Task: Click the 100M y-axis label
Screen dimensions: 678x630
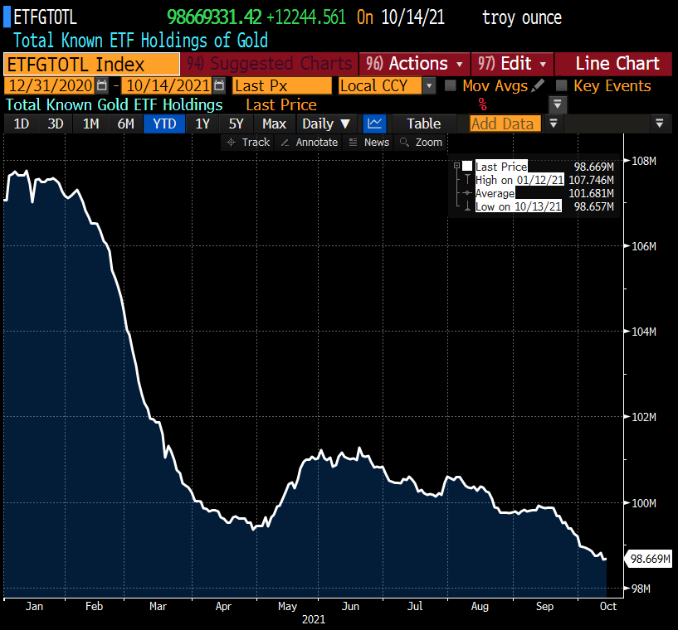Action: [644, 503]
